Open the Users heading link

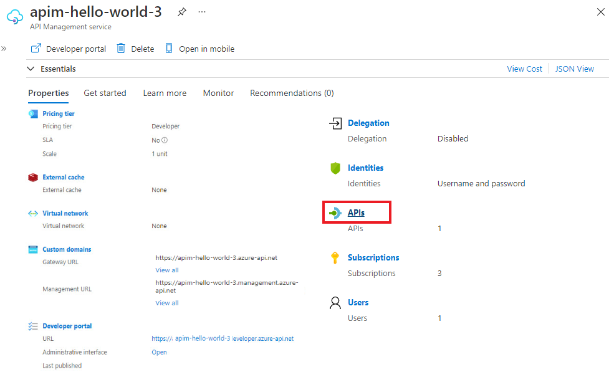358,302
